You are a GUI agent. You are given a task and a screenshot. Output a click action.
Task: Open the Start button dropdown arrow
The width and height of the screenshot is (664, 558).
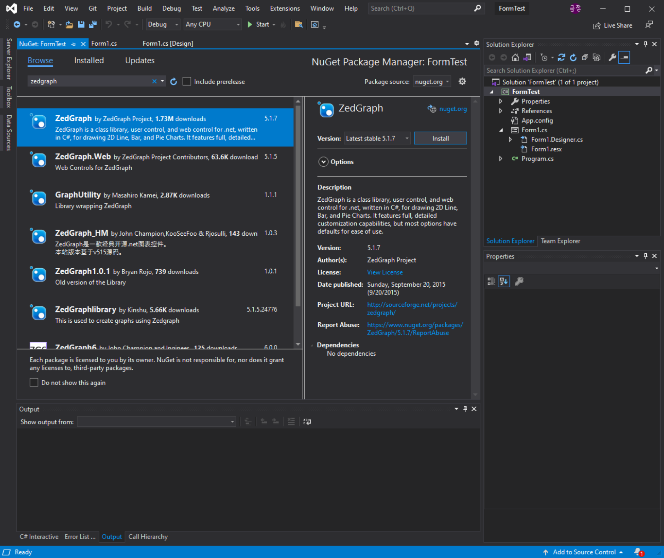274,24
